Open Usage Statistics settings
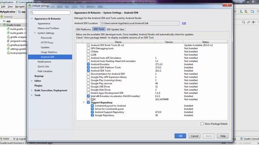This screenshot has height=145, width=259. 49,52
